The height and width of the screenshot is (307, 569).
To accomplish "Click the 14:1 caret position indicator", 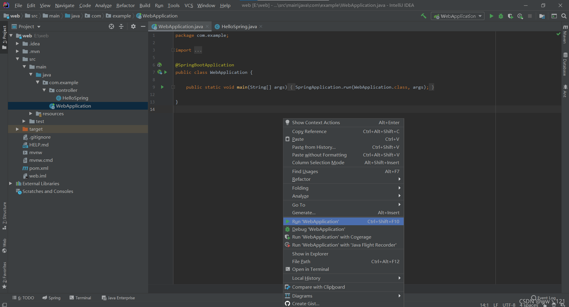I will pos(484,305).
